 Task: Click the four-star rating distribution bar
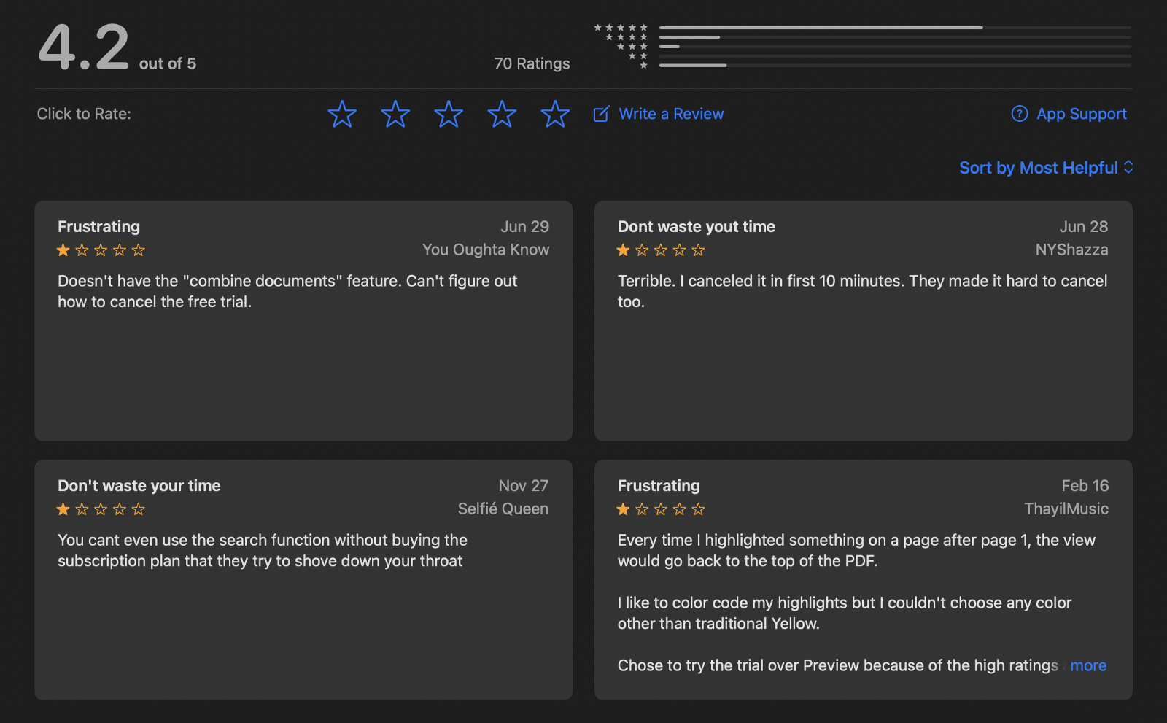[895, 37]
